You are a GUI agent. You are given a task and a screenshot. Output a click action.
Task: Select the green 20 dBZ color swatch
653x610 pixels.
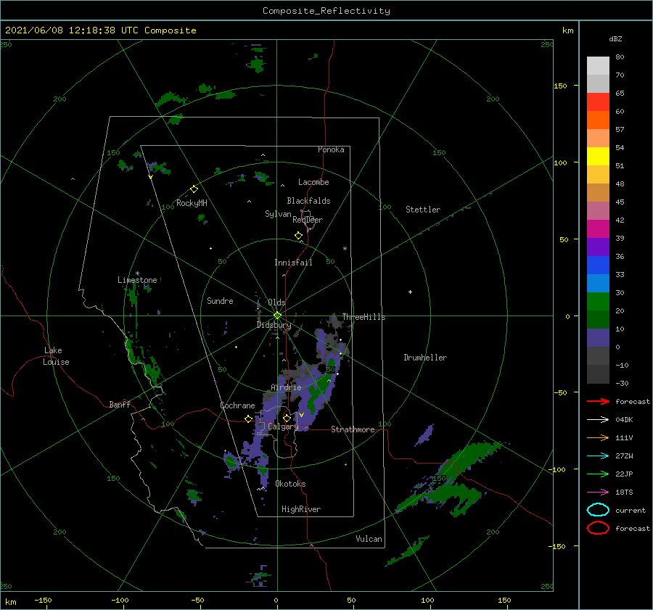(598, 302)
